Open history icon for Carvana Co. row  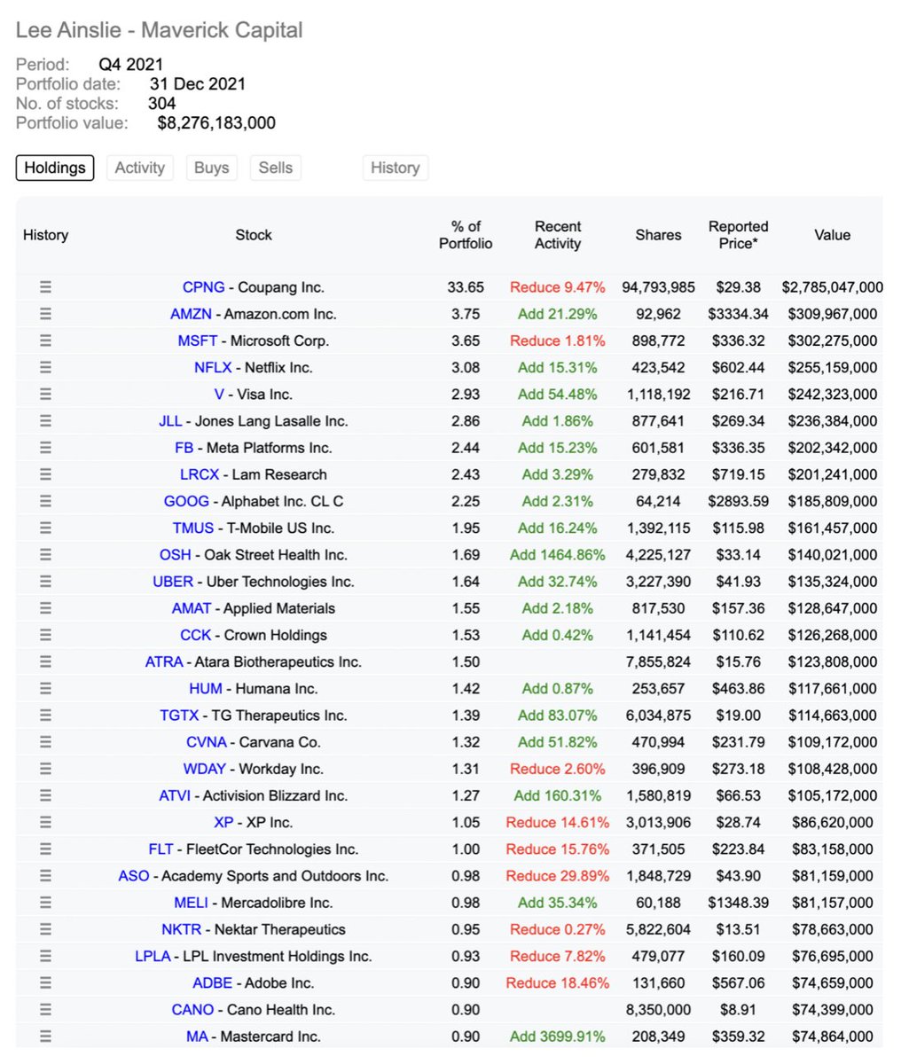[x=45, y=742]
